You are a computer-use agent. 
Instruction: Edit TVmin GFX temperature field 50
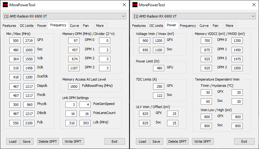(206, 92)
